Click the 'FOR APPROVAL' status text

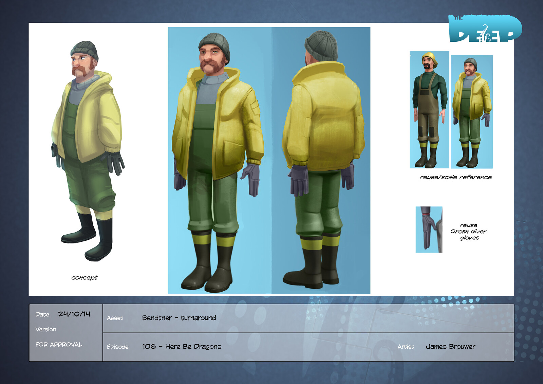pos(59,345)
